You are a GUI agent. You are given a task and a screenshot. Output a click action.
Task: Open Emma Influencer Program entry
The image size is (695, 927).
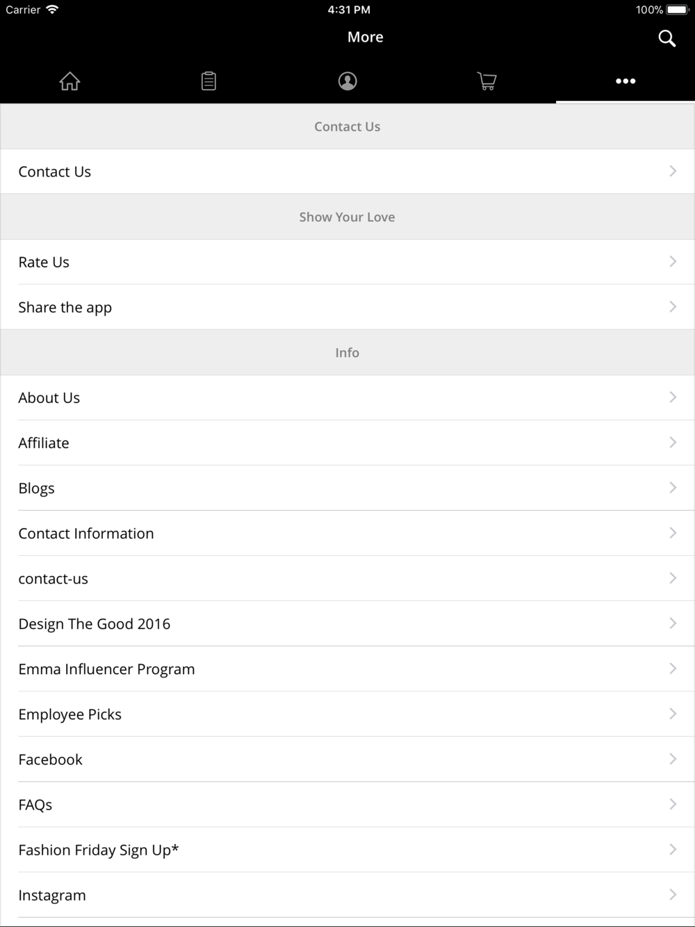[x=347, y=668]
